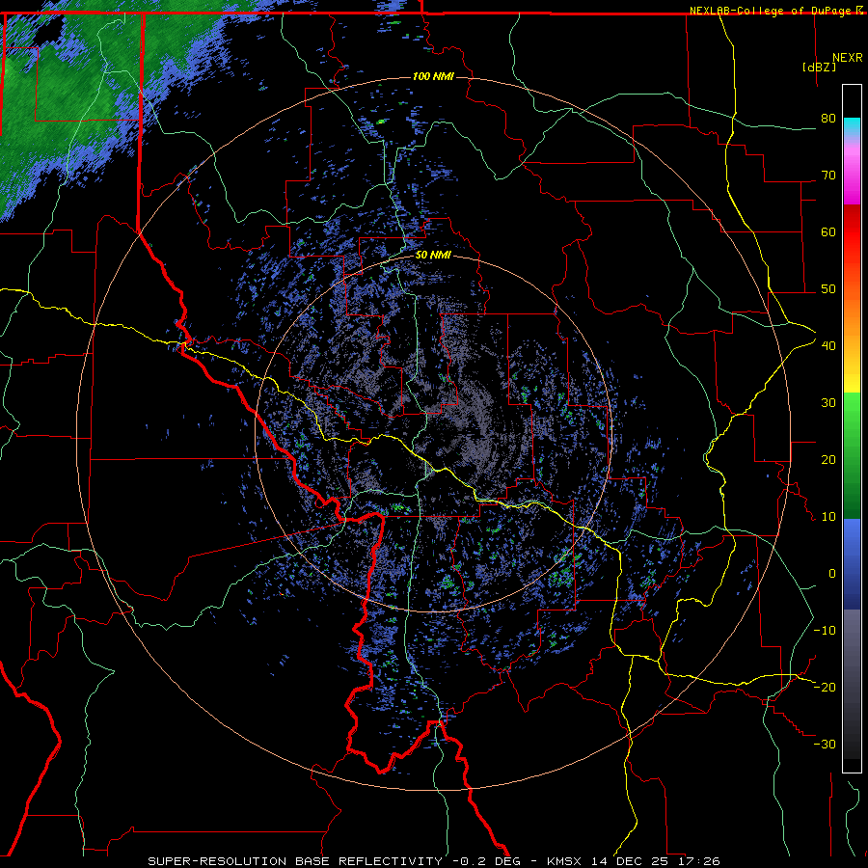
Task: Click the 70 value on the dBZ scale
Action: coord(828,176)
